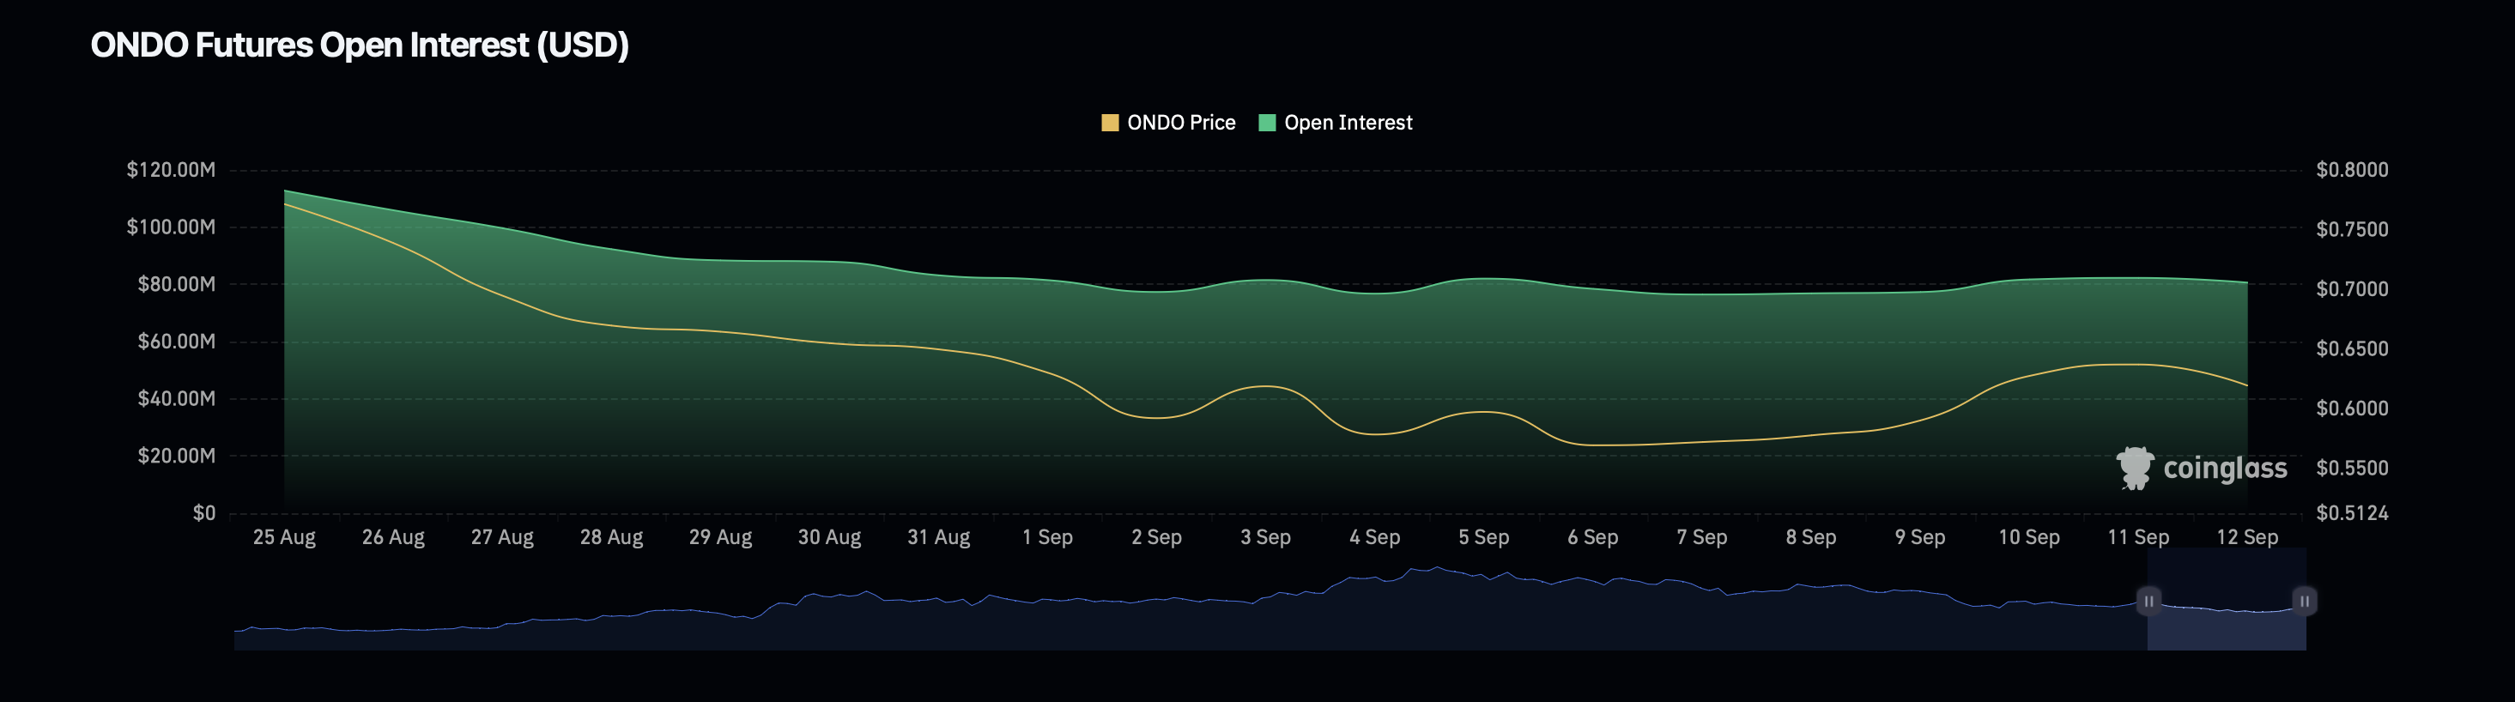The height and width of the screenshot is (702, 2515).
Task: Click the 2 Sep date label
Action: tap(1157, 537)
